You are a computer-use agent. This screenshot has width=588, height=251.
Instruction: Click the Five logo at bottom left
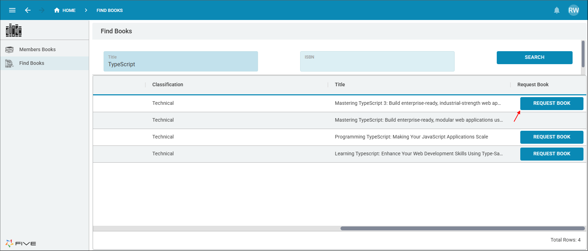(21, 243)
